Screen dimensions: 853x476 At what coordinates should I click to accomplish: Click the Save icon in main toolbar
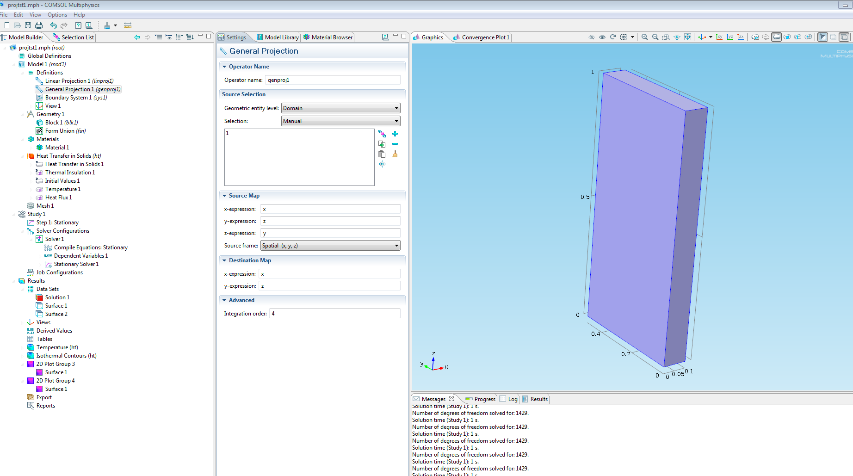point(28,25)
